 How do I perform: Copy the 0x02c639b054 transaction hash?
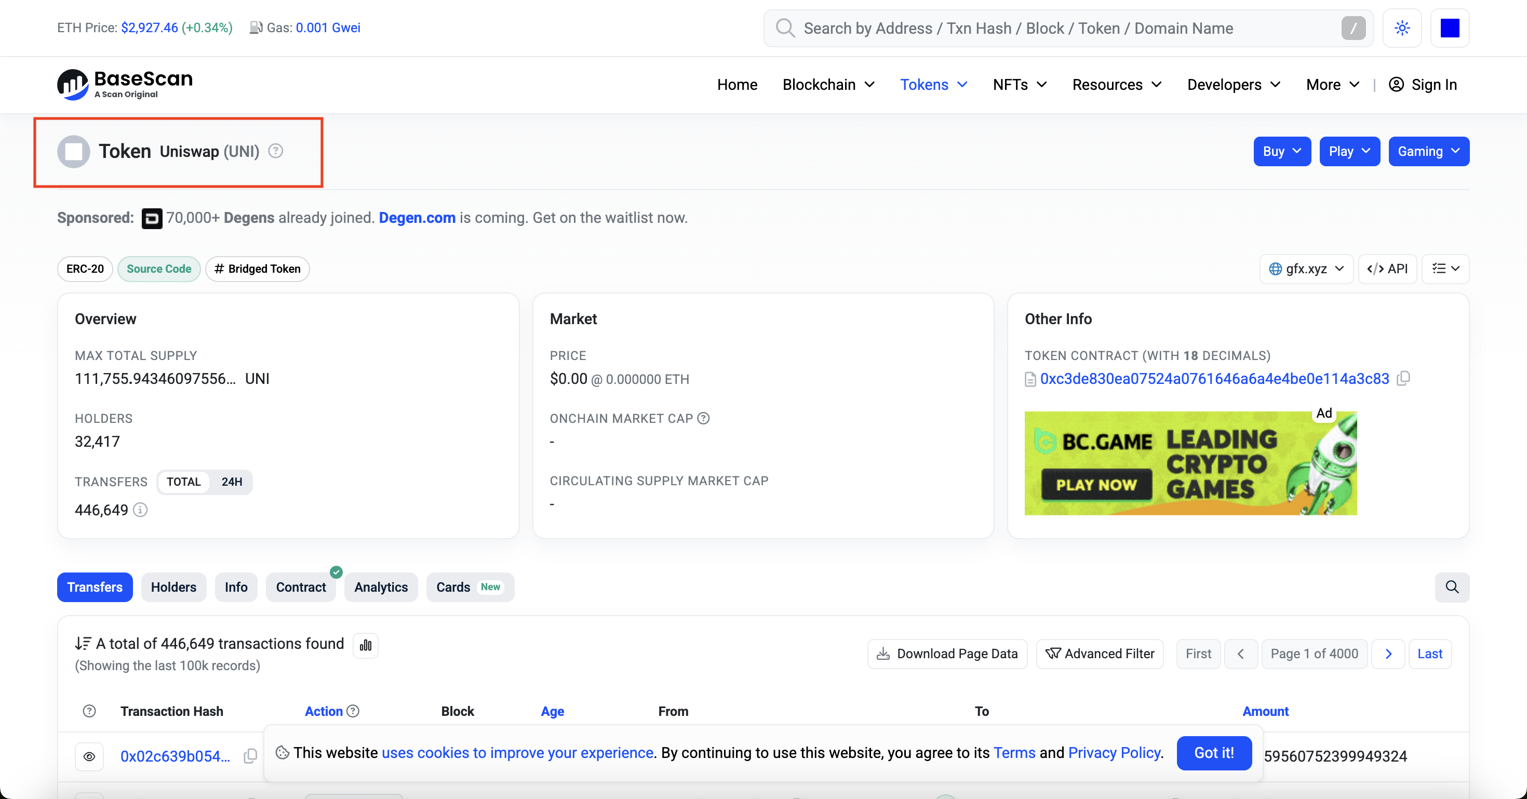[250, 756]
